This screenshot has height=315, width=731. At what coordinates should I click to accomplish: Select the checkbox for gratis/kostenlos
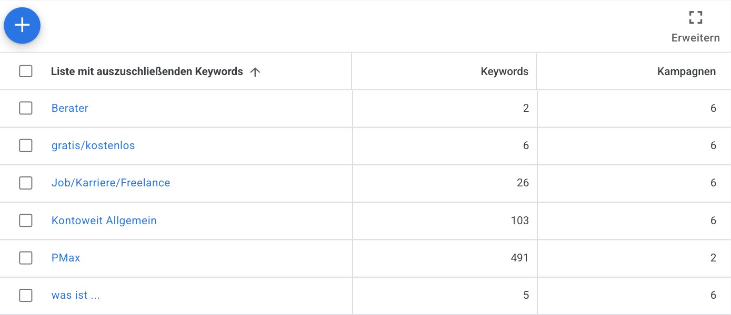click(26, 145)
